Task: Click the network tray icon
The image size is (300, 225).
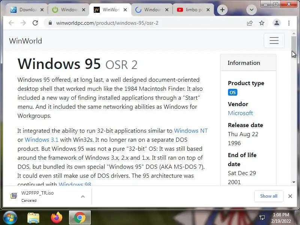Action: pyautogui.click(x=262, y=217)
